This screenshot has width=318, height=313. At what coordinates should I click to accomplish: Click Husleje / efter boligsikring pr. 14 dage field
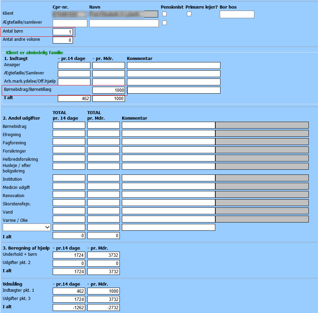point(69,166)
